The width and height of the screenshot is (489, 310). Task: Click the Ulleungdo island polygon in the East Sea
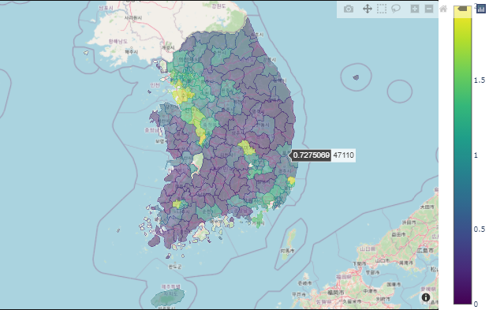coord(356,77)
